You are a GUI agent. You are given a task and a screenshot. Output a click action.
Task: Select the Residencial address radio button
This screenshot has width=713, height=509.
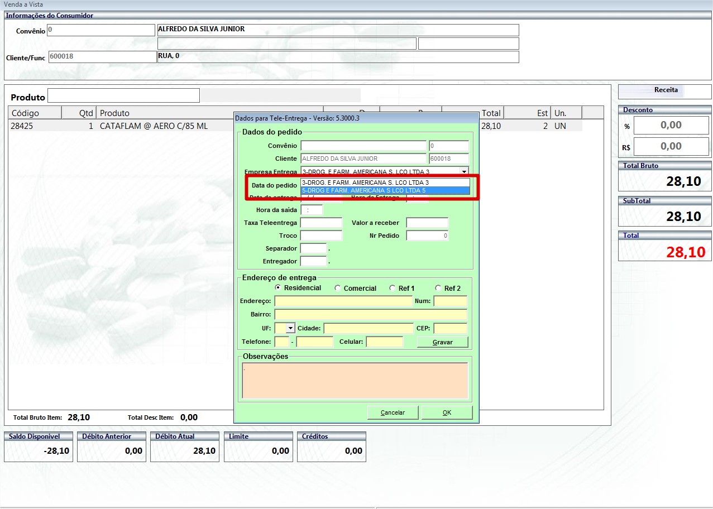click(278, 288)
